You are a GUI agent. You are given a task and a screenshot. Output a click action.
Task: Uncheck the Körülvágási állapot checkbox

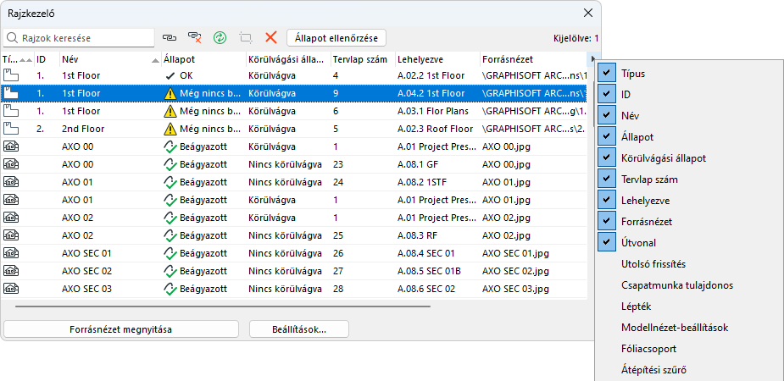[607, 157]
